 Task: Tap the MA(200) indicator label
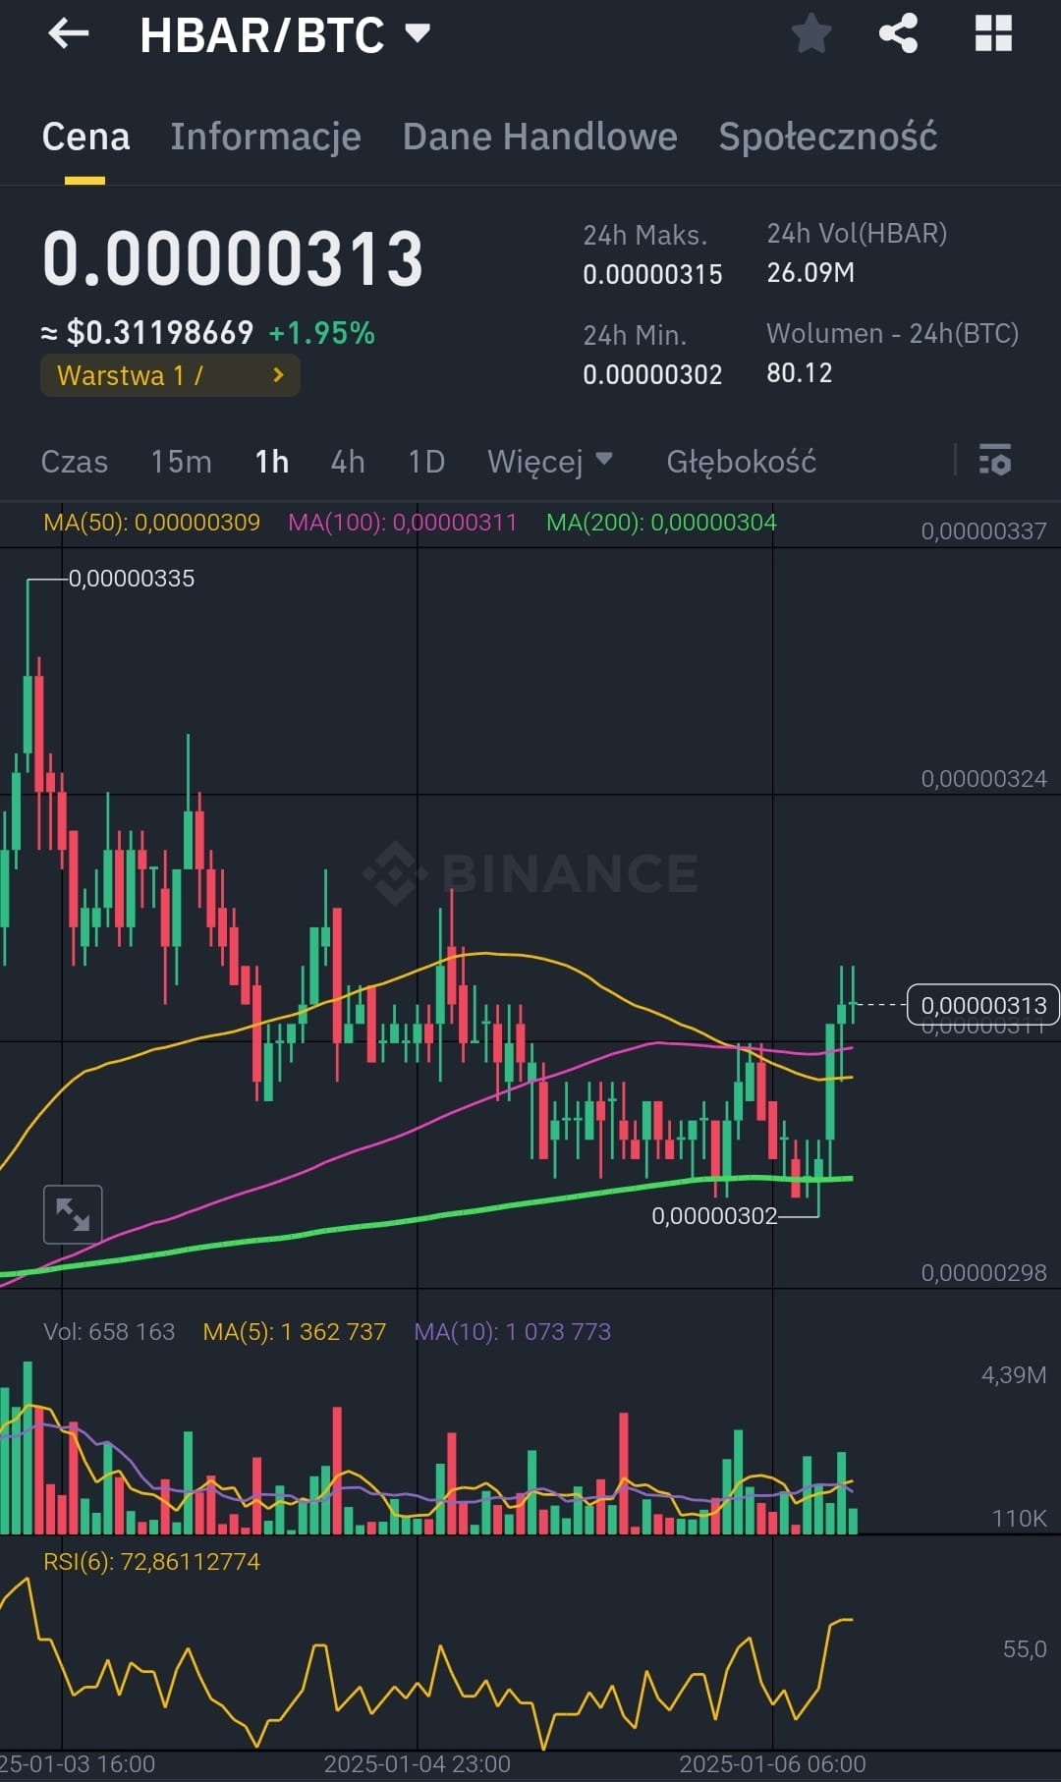(661, 523)
